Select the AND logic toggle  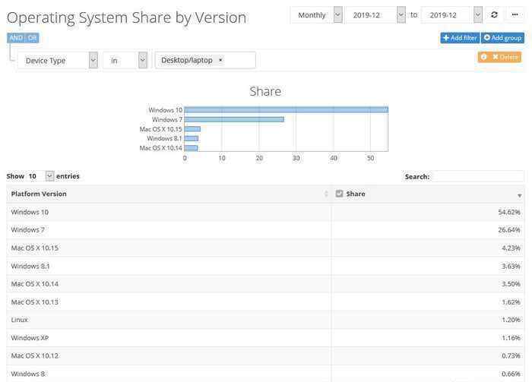click(16, 38)
